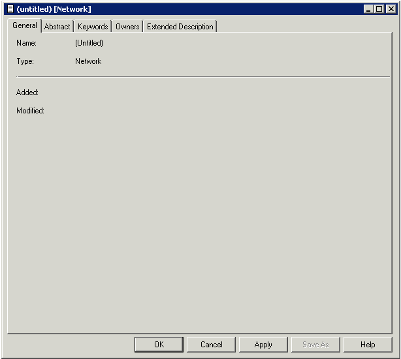
Task: Open the Abstract tab
Action: 57,27
